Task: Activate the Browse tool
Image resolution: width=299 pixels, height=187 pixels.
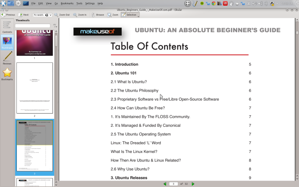Action: point(98,15)
